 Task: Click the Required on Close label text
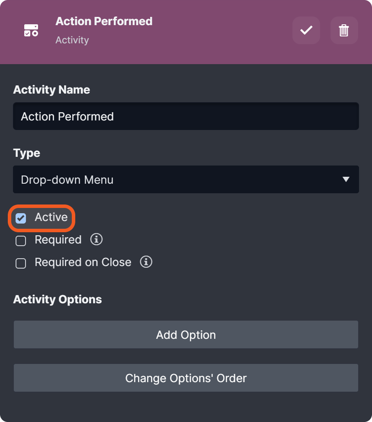[83, 262]
